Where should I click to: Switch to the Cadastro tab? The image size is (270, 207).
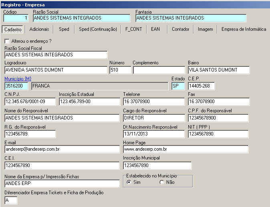coord(13,30)
